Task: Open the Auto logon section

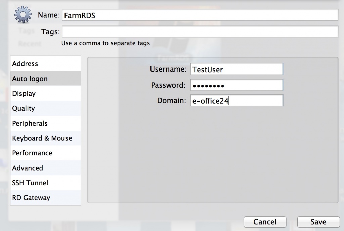Action: (x=45, y=79)
